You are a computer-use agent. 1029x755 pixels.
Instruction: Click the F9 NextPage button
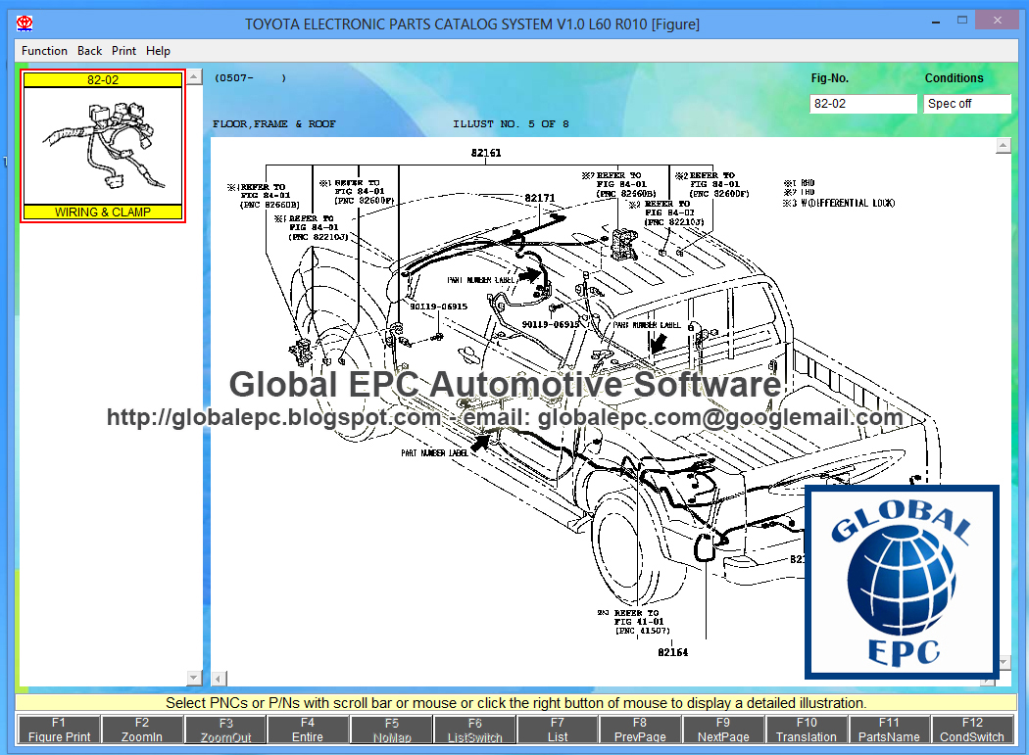click(723, 730)
